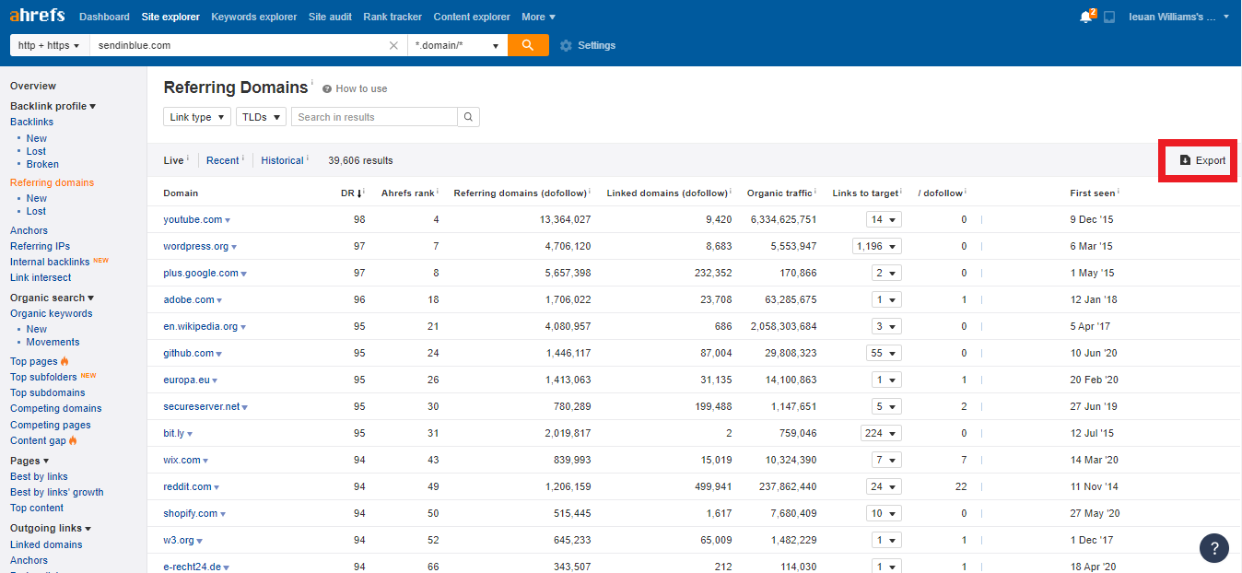This screenshot has width=1242, height=573.
Task: Open Competing domains
Action: coord(56,408)
